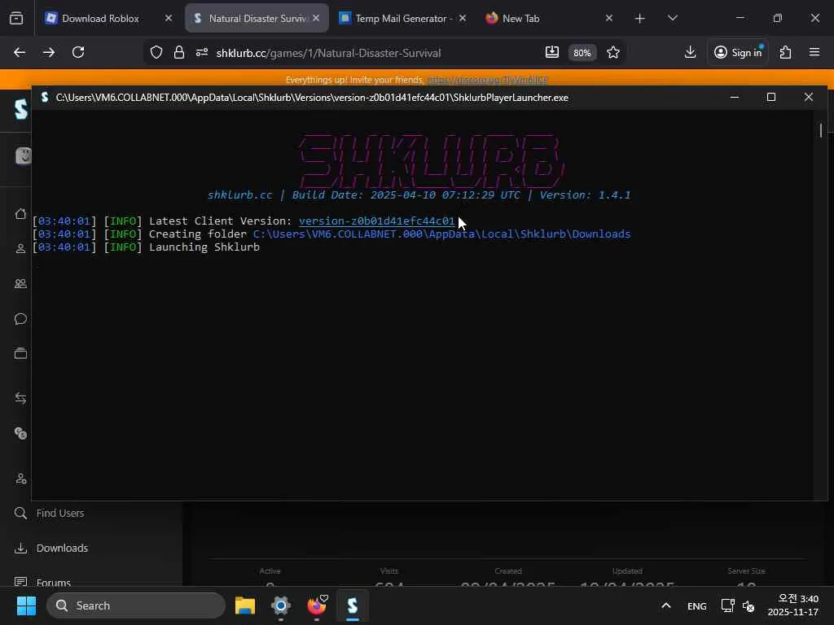The width and height of the screenshot is (834, 625).
Task: Reset the 80% zoom level
Action: tap(582, 53)
